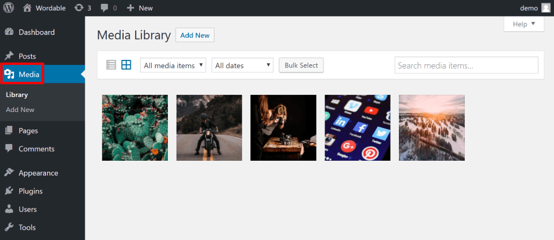
Task: Open the Dashboard menu item
Action: tap(37, 32)
